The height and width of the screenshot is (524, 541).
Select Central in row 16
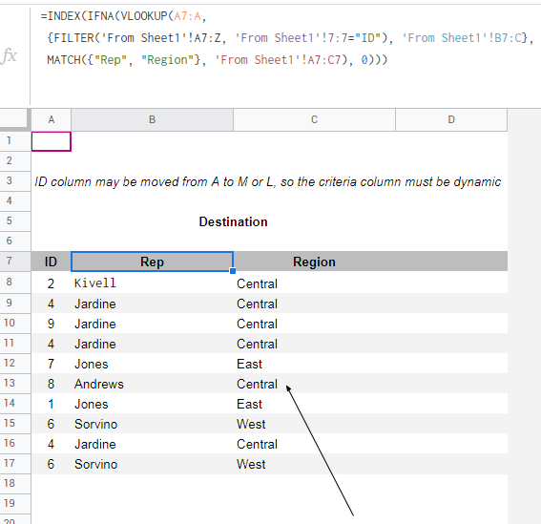(x=314, y=444)
